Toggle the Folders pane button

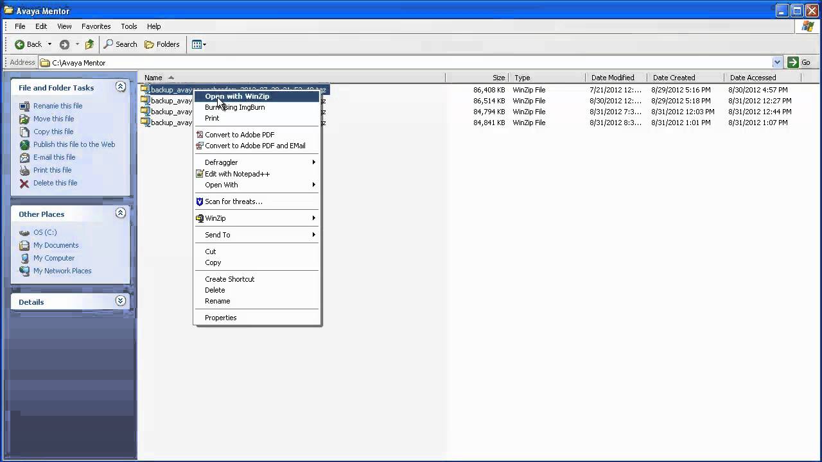162,44
